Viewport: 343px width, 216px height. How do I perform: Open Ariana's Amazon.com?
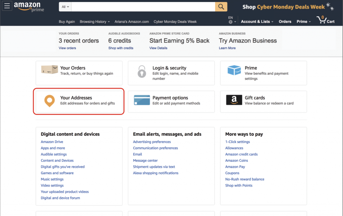132,22
